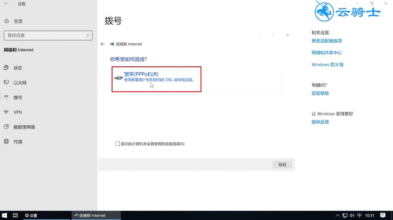The image size is (393, 220).
Task: Select the VPN icon in sidebar
Action: pyautogui.click(x=6, y=112)
